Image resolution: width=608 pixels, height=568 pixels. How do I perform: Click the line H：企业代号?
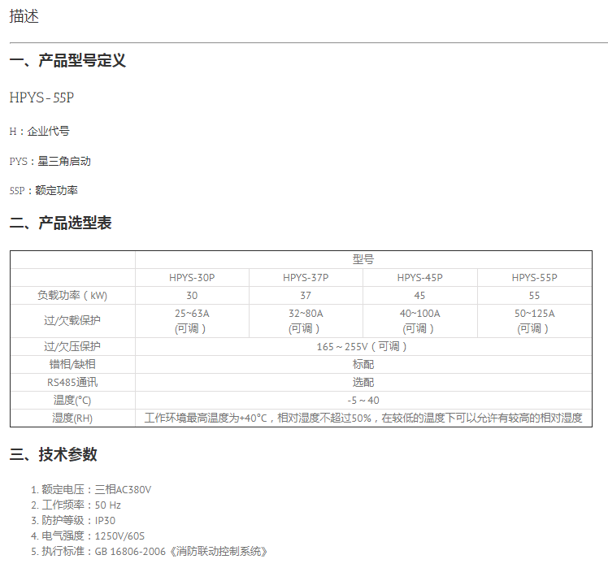click(40, 132)
